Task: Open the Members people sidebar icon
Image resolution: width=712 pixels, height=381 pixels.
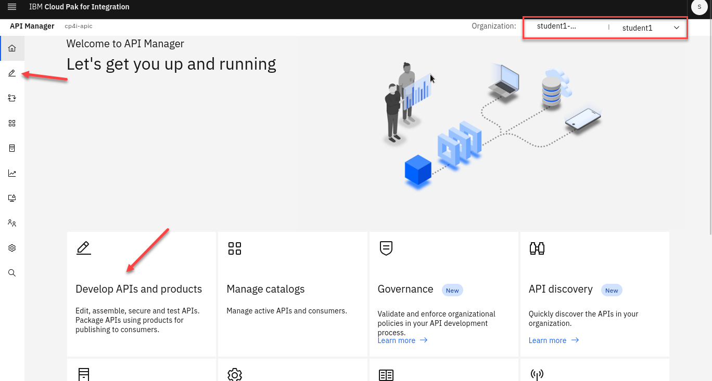Action: tap(12, 223)
